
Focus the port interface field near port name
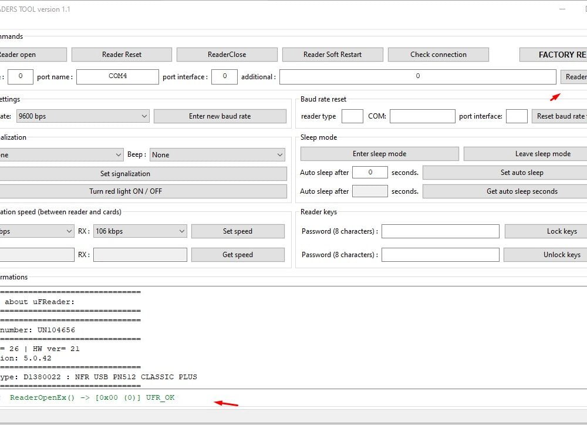[225, 76]
